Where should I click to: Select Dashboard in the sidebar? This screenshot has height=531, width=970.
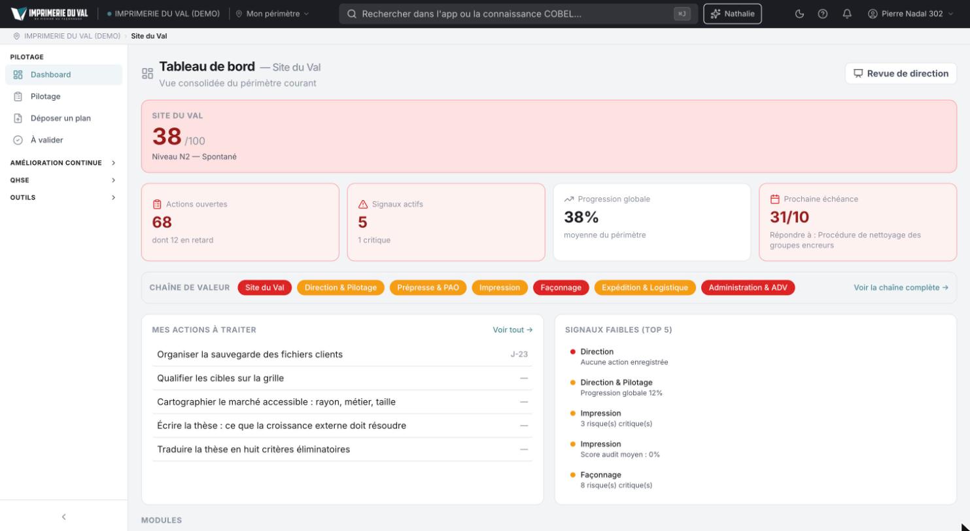[63, 75]
